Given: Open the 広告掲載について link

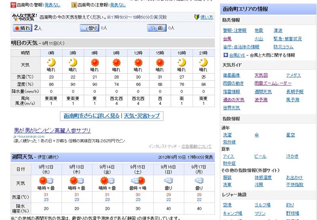Looking at the screenshot, I should pyautogui.click(x=197, y=146).
